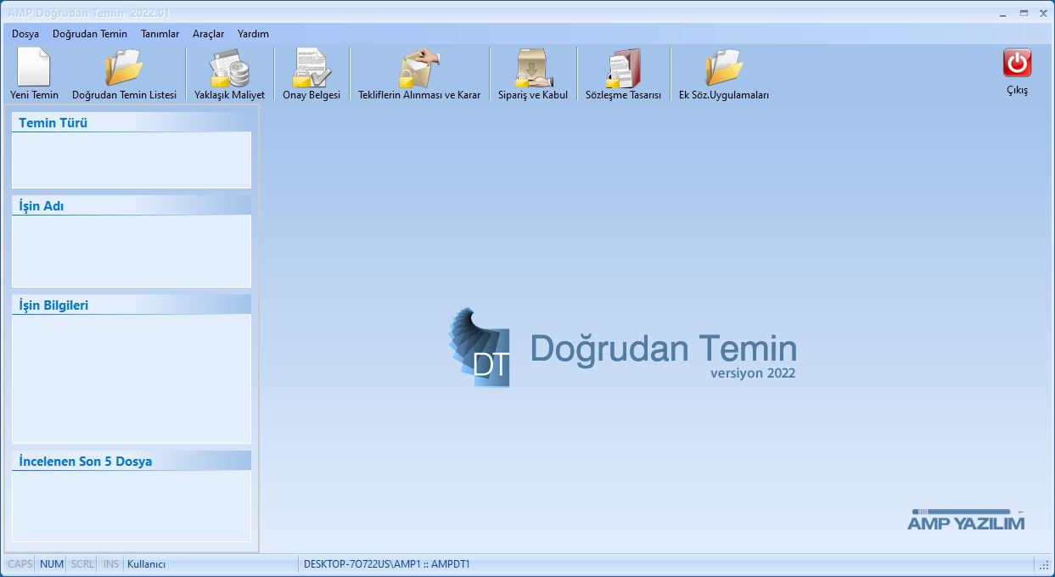1055x577 pixels.
Task: Click the İncelenen Son 5 Dosya header
Action: (132, 461)
